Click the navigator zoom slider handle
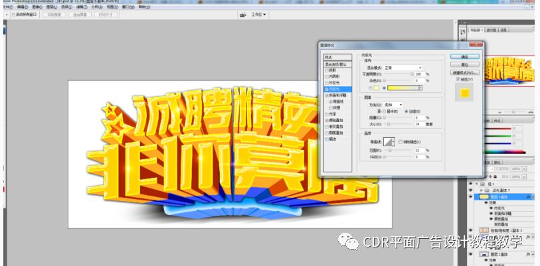The image size is (540, 266). pyautogui.click(x=513, y=112)
